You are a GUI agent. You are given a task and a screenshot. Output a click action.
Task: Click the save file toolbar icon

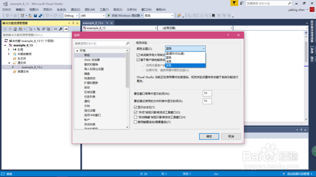tap(35, 15)
